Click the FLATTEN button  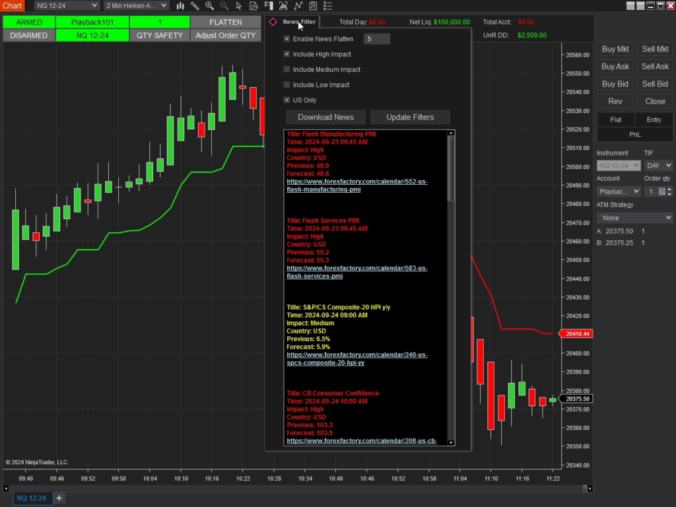(226, 22)
